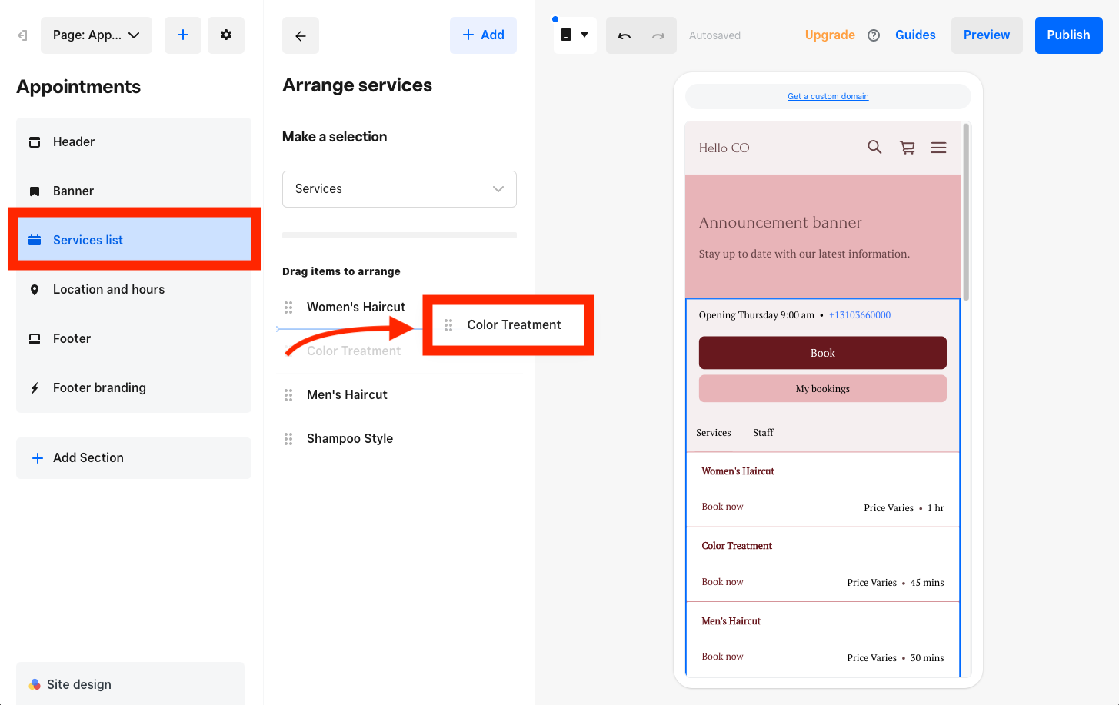Open Site design panel
Screen dimensions: 1119x705
[x=131, y=683]
